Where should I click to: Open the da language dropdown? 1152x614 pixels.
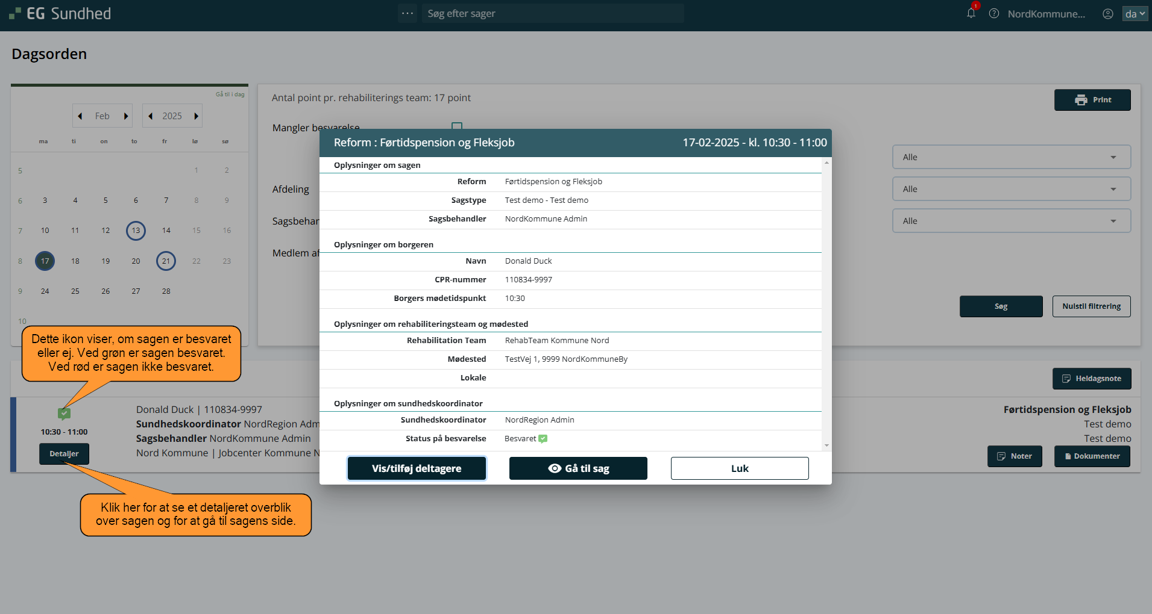tap(1134, 13)
